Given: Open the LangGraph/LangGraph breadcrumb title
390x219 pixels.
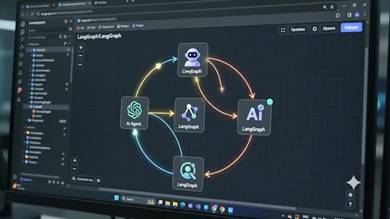Looking at the screenshot, I should (x=99, y=37).
